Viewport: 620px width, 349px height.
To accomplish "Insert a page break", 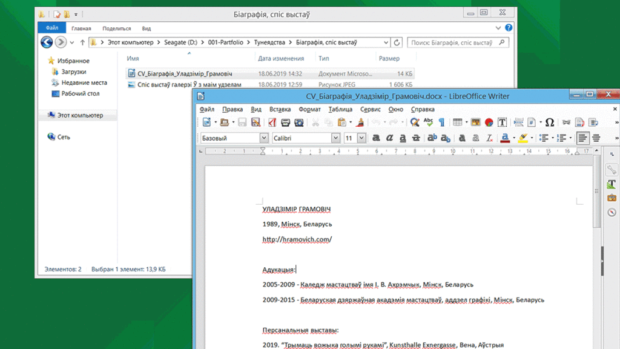I will (518, 122).
